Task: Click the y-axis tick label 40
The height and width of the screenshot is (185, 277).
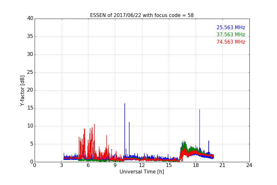Action: [x=30, y=18]
